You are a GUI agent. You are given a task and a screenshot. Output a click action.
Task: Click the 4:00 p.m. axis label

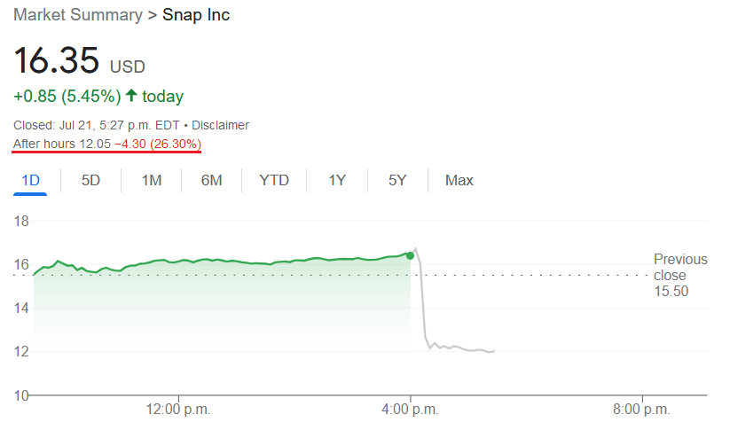click(x=410, y=410)
